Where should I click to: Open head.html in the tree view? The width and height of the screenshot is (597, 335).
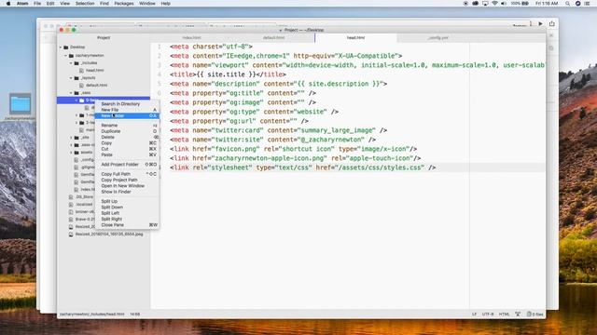tap(95, 71)
